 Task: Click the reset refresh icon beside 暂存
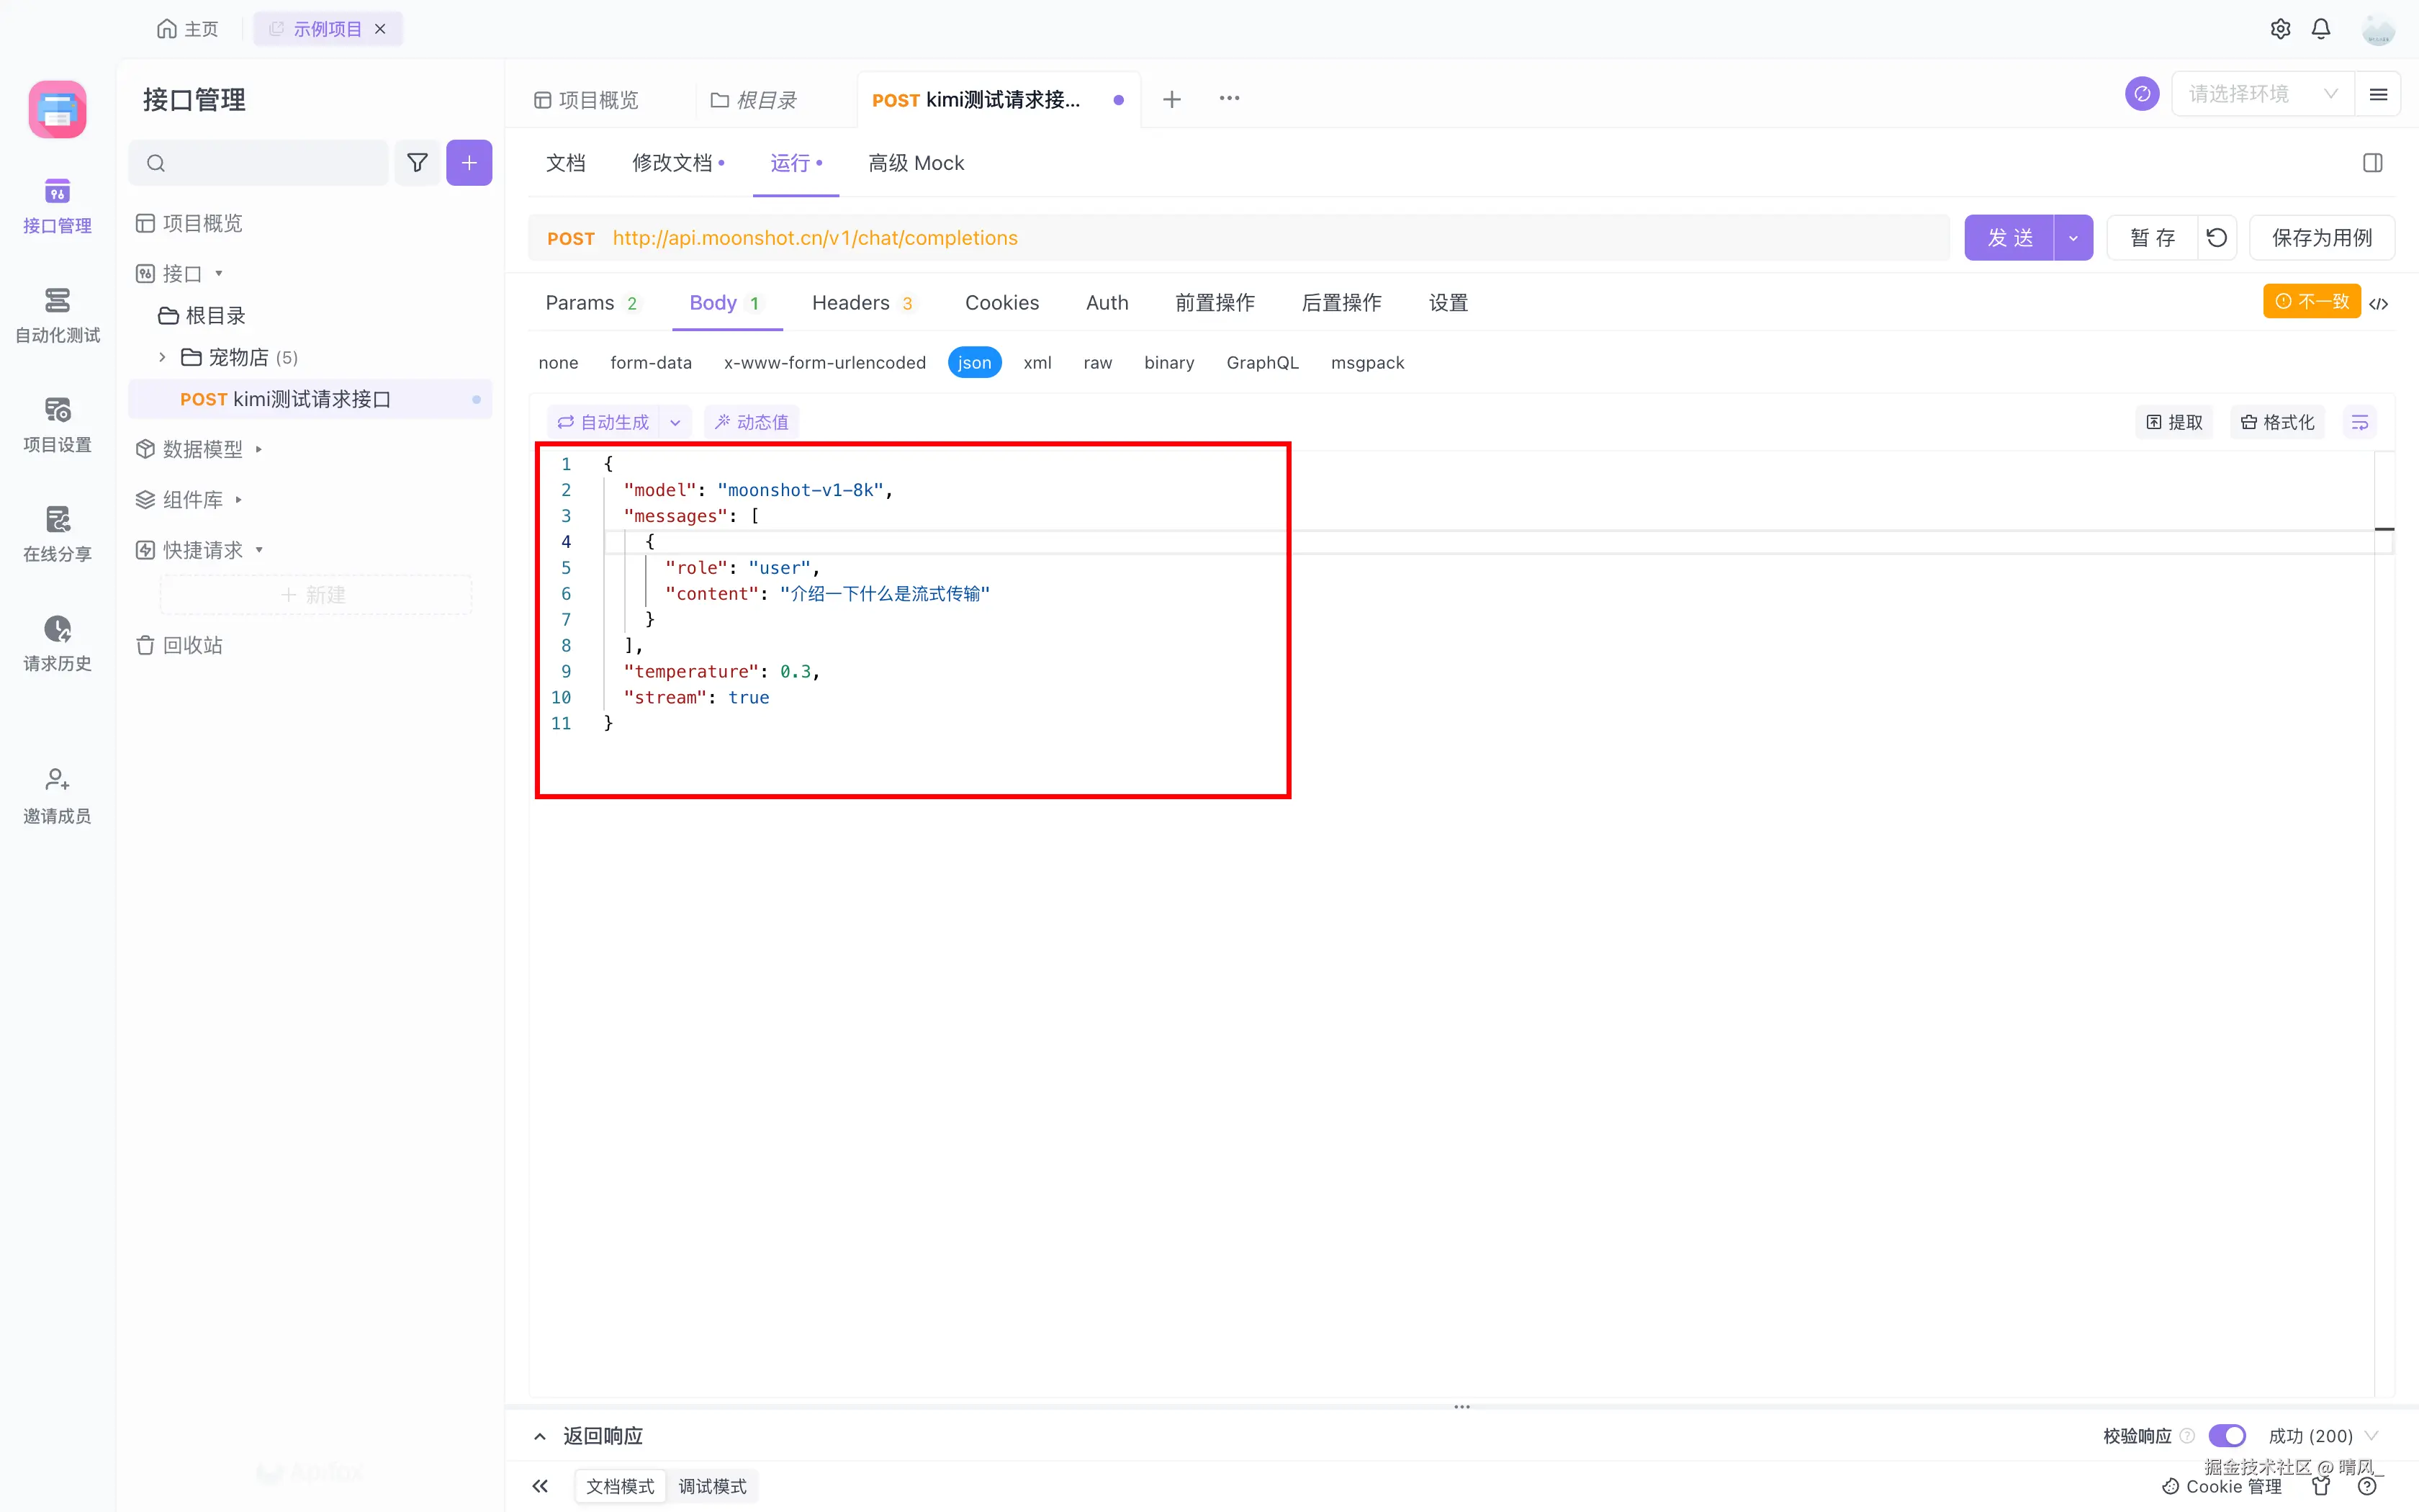[x=2217, y=238]
